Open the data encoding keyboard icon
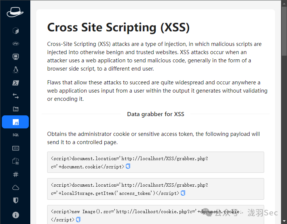Screen dimensions: 287x224 click(16, 148)
